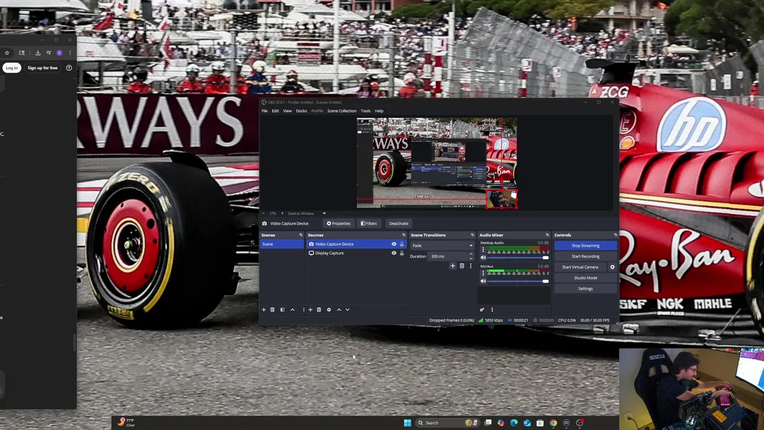Open Audio Mixer bottom three-dot menu

pos(492,309)
